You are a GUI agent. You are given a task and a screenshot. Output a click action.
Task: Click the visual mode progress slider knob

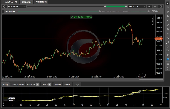tap(100, 12)
